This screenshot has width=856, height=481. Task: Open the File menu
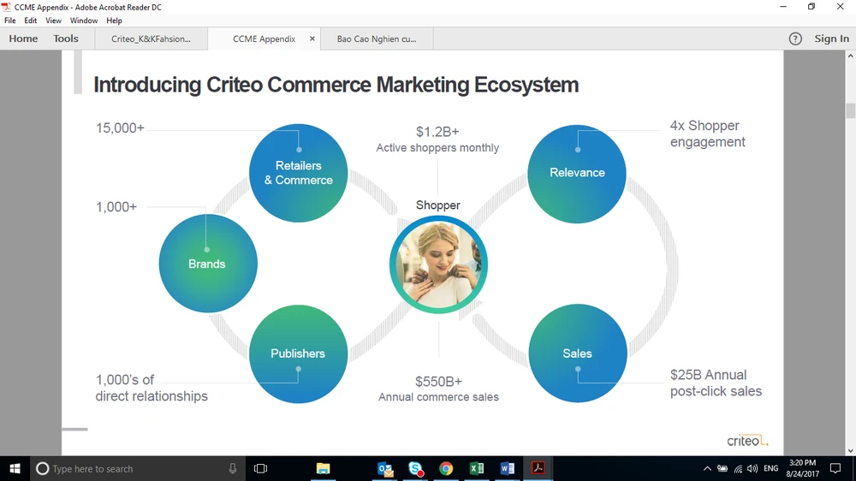pos(10,21)
